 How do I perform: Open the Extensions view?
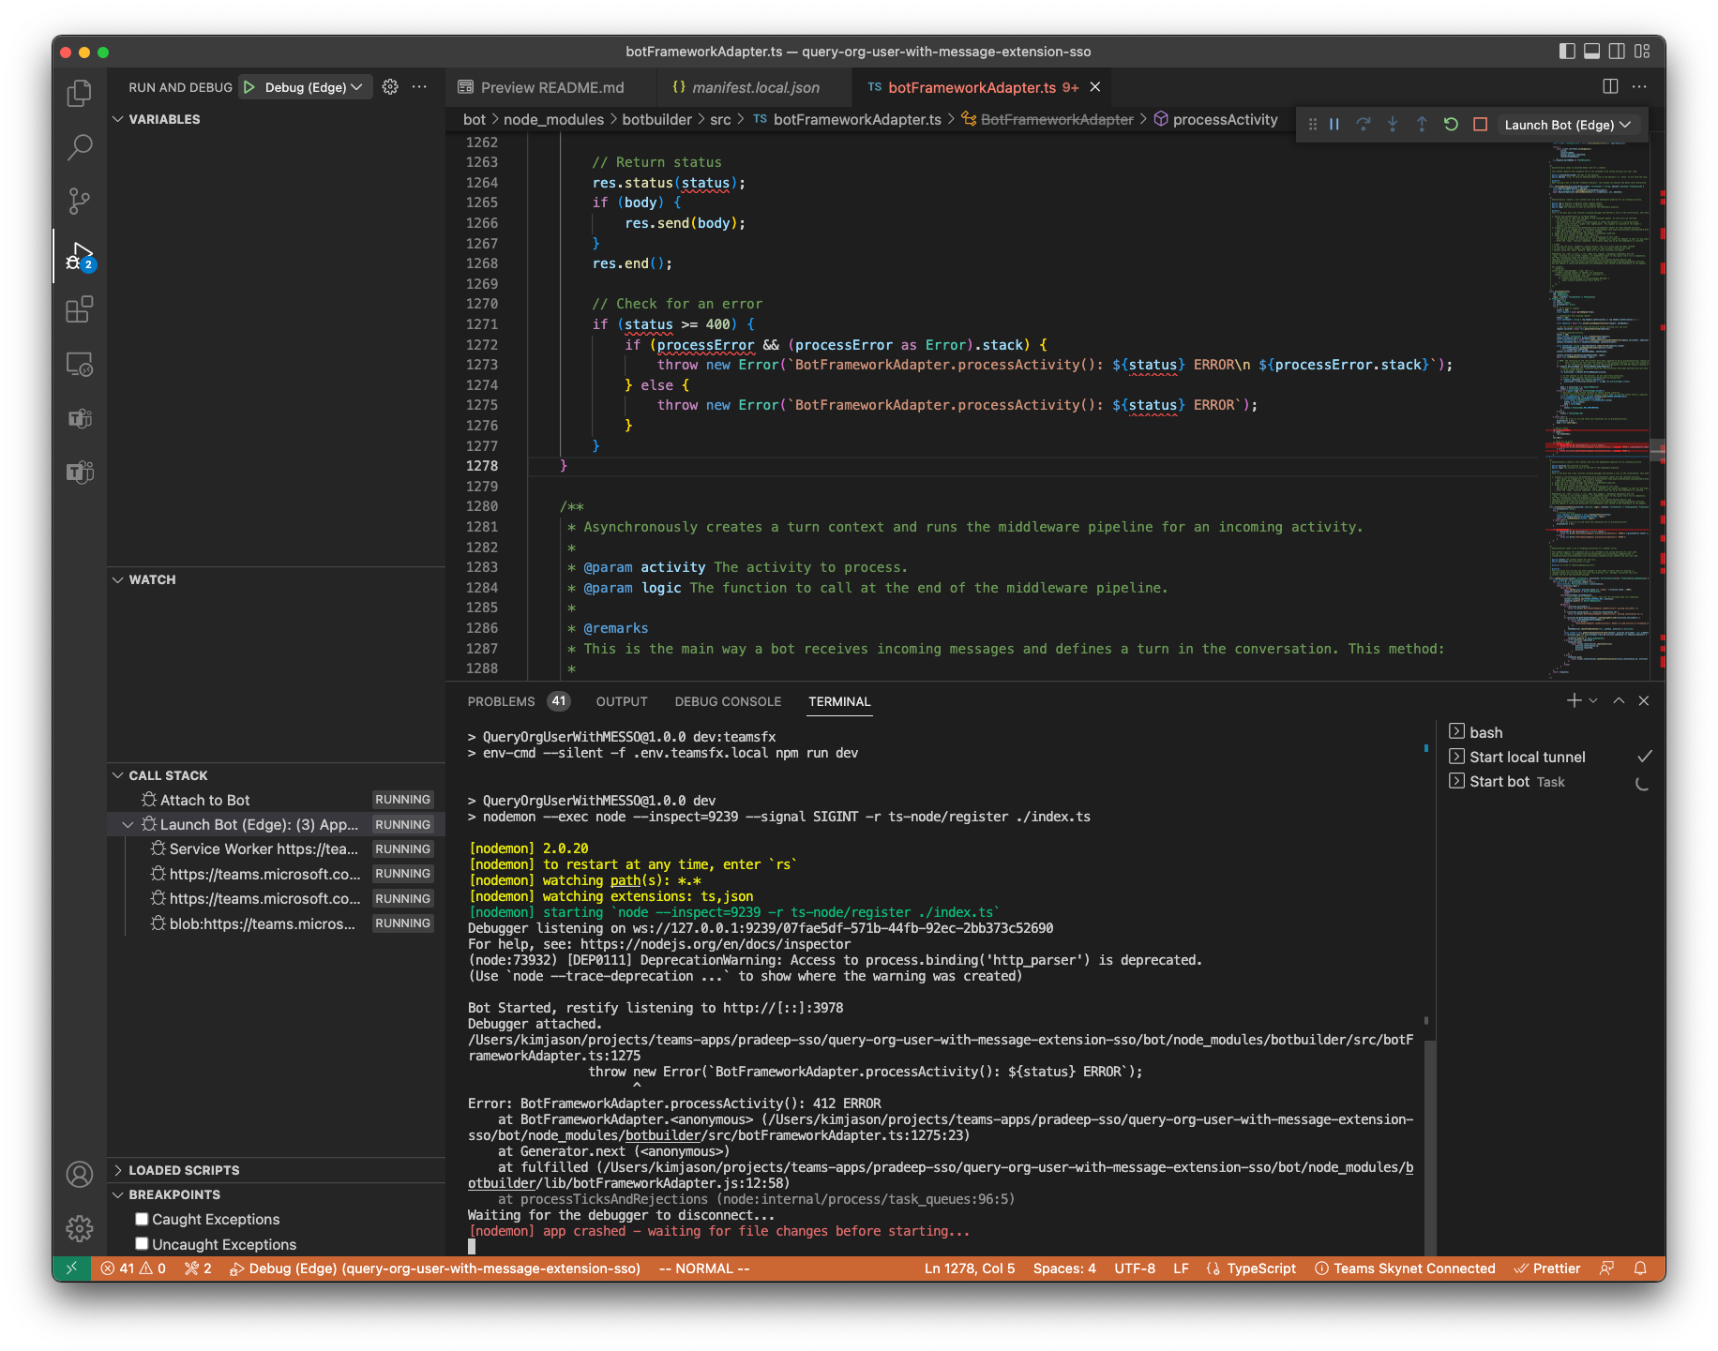pyautogui.click(x=80, y=309)
